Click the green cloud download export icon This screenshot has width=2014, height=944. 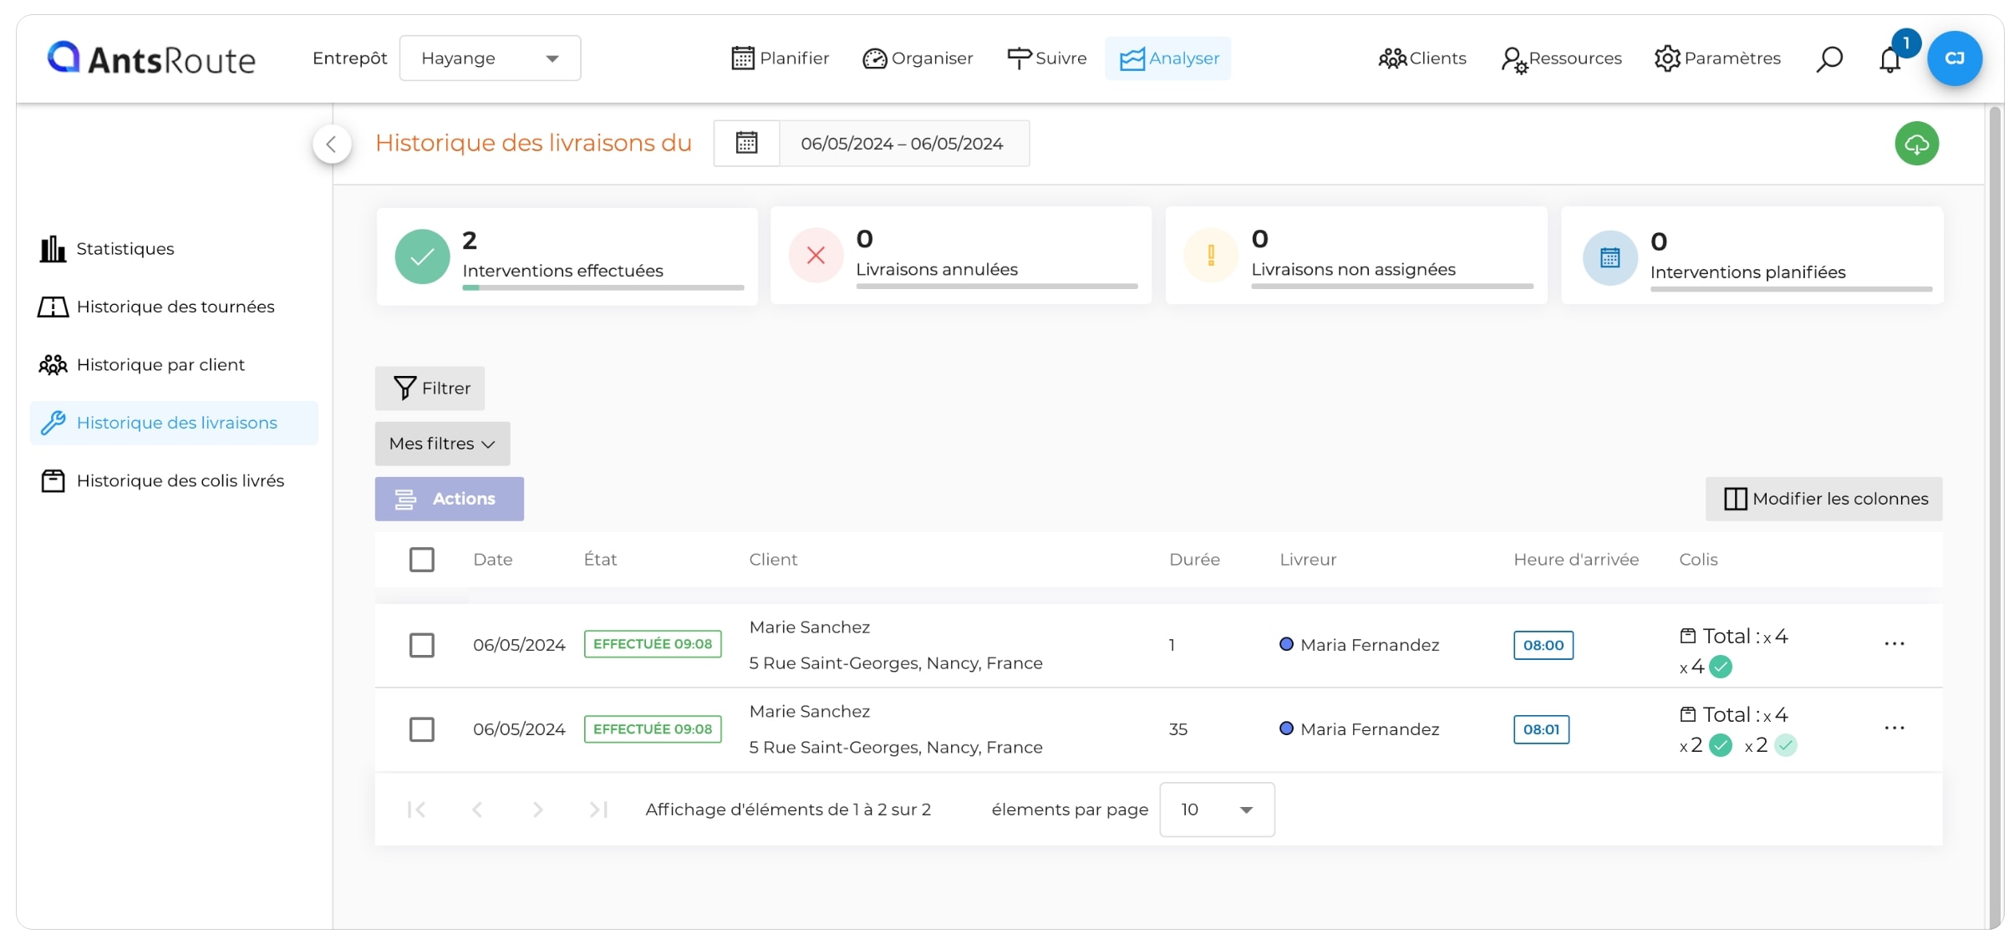tap(1916, 144)
